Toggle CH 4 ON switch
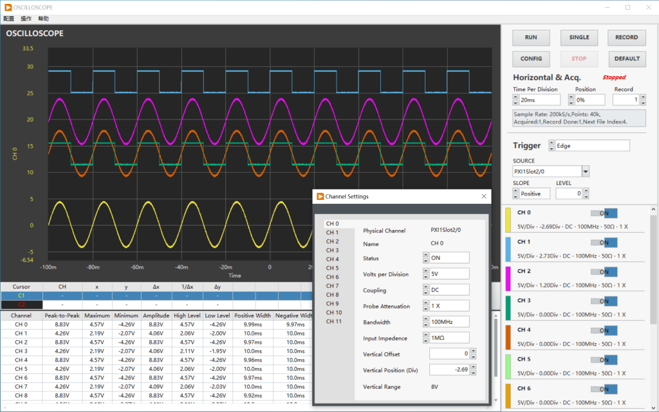Viewport: 659px width, 412px height. (604, 330)
